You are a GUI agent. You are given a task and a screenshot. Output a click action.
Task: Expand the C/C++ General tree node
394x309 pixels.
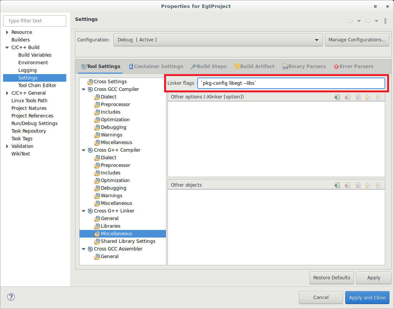point(7,93)
